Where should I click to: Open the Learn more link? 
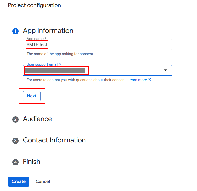tap(137, 80)
